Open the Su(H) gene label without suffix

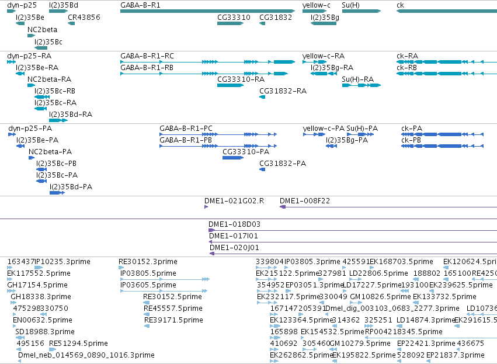[x=350, y=5]
